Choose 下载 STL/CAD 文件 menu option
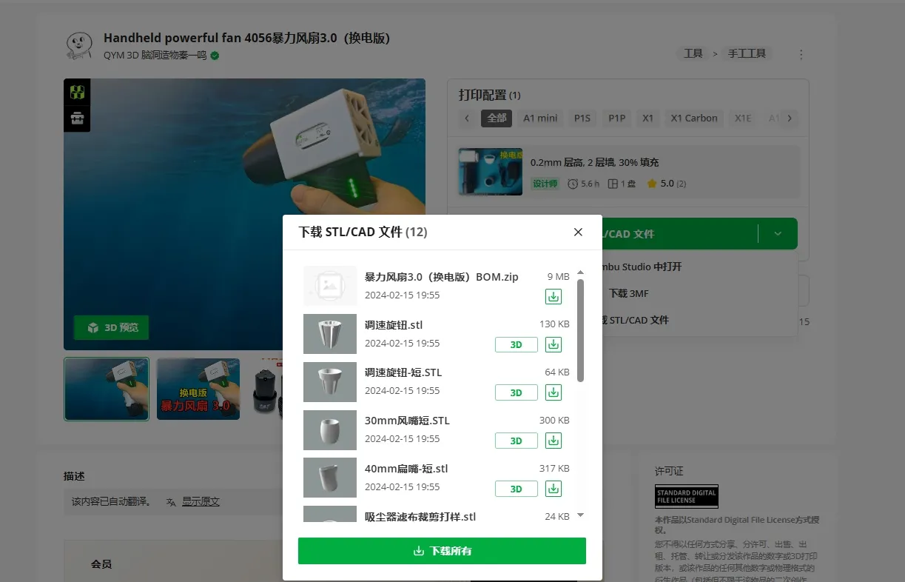 635,320
